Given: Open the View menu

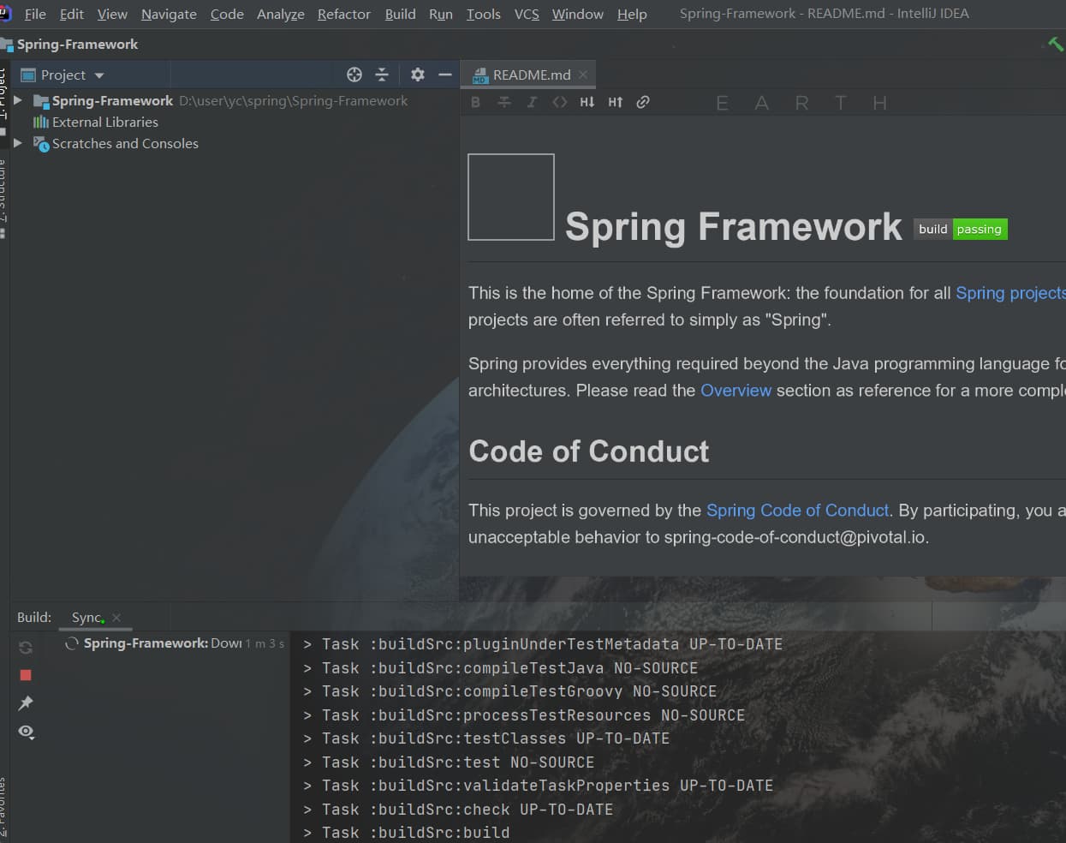Looking at the screenshot, I should click(x=112, y=14).
